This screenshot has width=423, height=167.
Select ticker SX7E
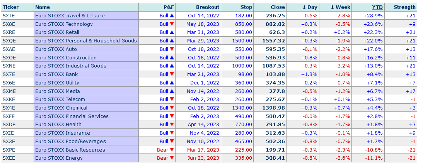pyautogui.click(x=9, y=74)
